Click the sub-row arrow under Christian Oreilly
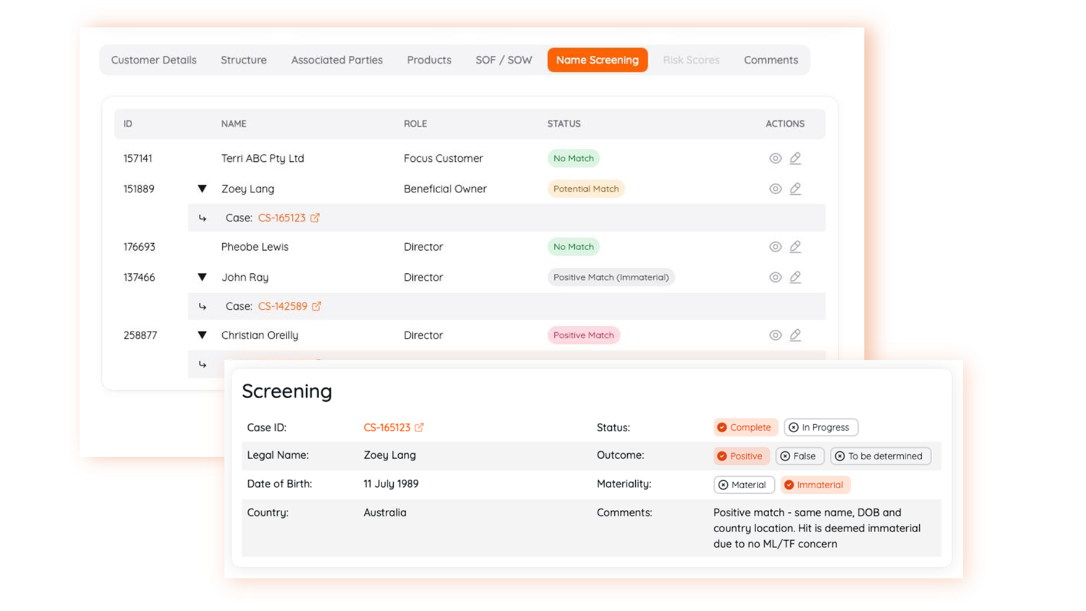 202,365
